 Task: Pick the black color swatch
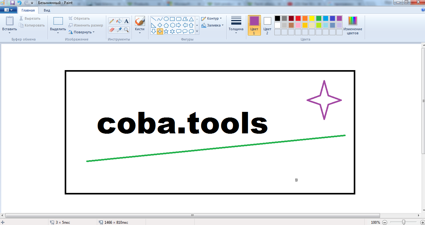click(x=277, y=18)
